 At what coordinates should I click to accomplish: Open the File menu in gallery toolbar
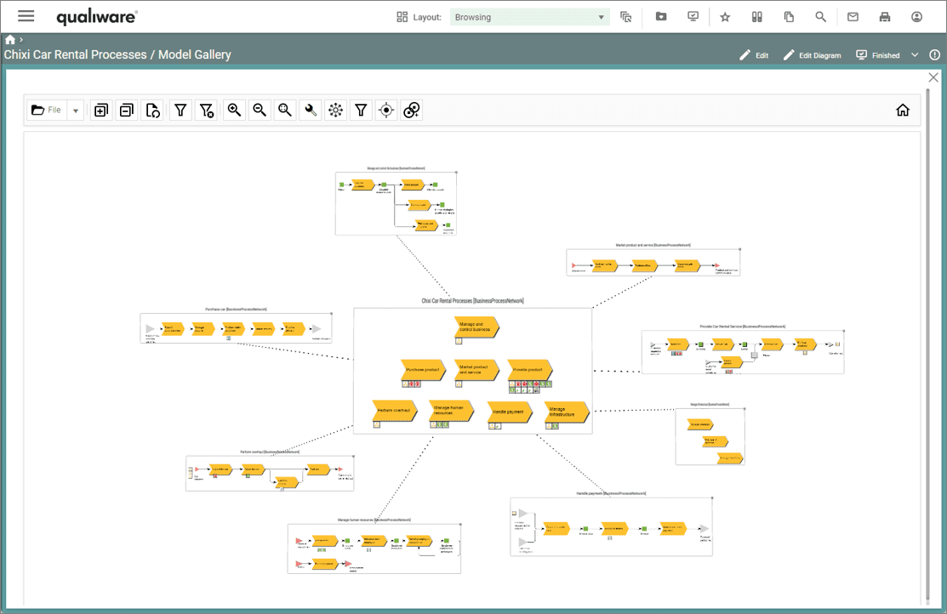(46, 110)
